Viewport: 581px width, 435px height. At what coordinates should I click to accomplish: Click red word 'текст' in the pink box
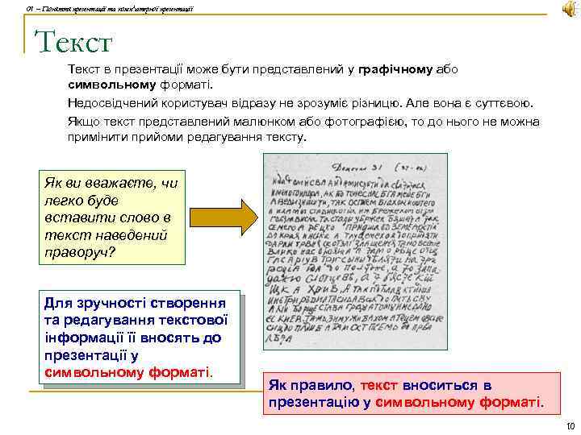tap(378, 386)
